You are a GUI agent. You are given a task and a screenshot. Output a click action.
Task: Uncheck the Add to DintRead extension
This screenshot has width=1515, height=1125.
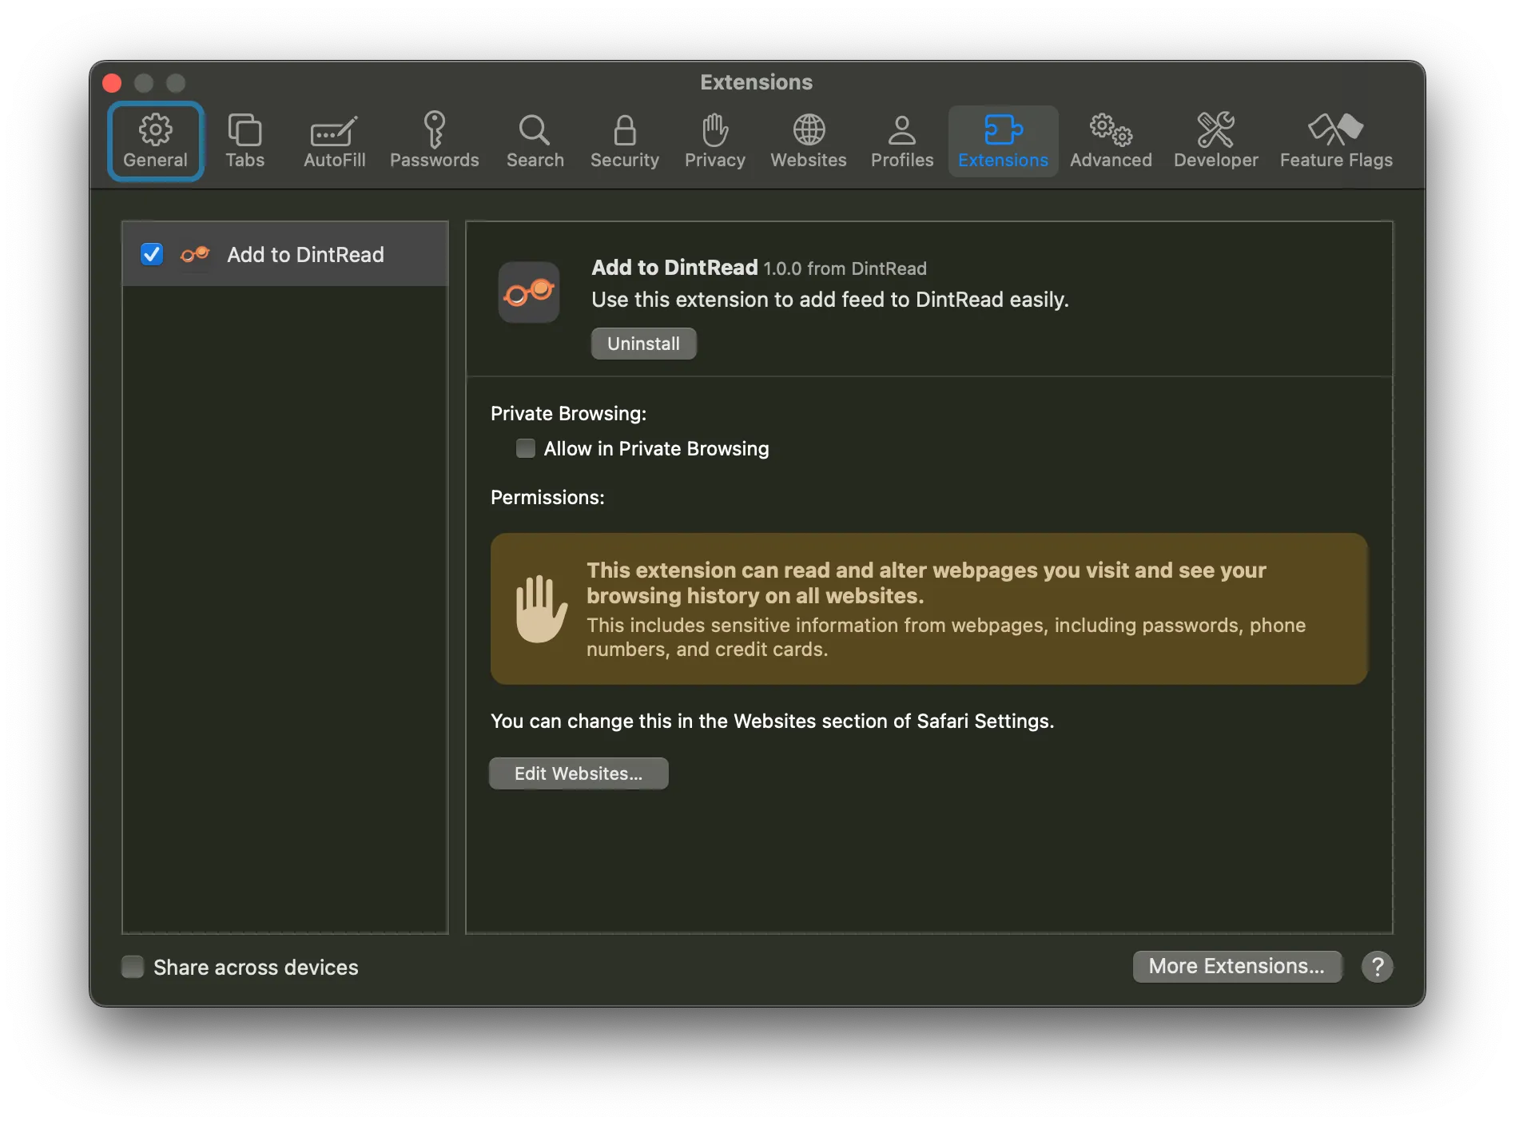151,255
